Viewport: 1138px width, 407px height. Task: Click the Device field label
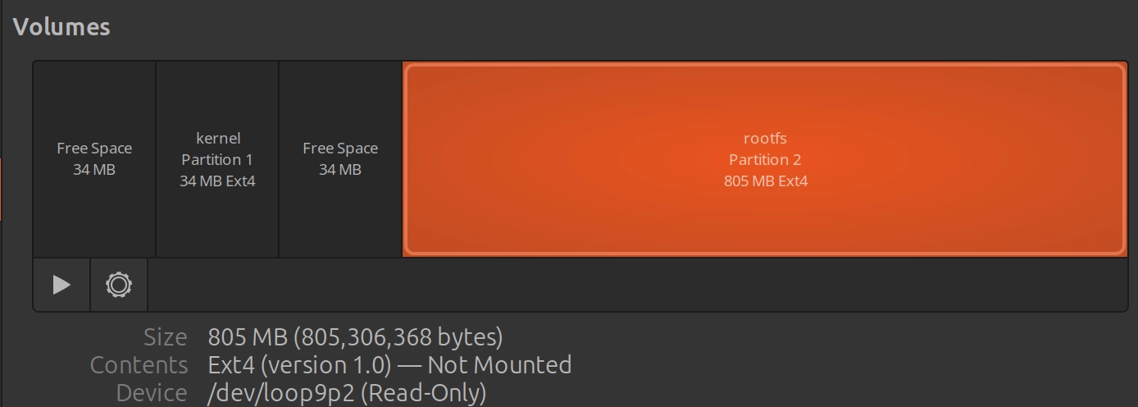coord(152,392)
